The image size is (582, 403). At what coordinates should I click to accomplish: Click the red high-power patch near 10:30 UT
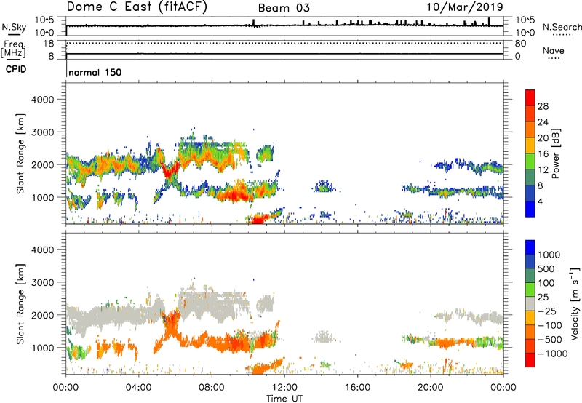(259, 220)
